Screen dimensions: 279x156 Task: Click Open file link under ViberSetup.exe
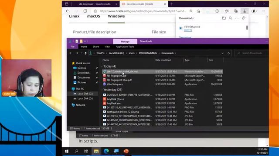pyautogui.click(x=188, y=30)
